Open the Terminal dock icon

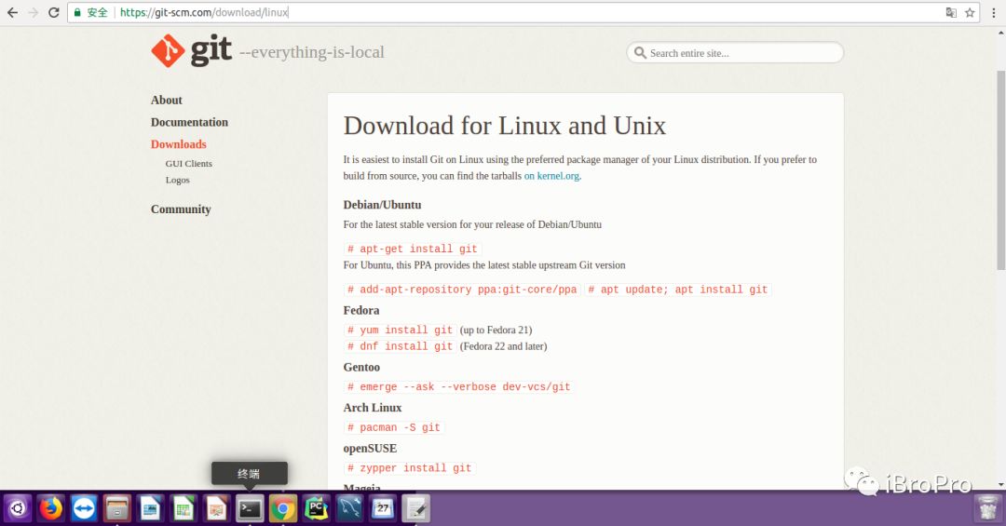tap(250, 509)
